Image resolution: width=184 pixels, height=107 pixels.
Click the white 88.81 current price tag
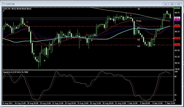click(177, 18)
